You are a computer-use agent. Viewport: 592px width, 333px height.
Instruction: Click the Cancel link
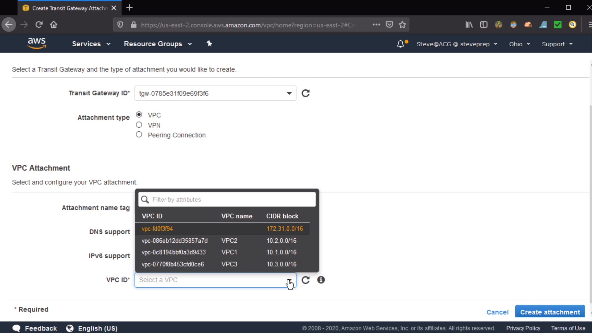tap(497, 312)
